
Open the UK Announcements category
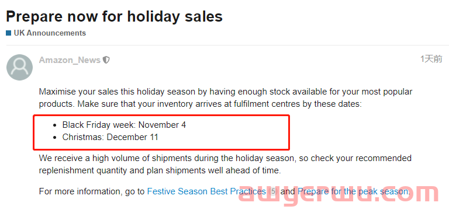tap(50, 33)
